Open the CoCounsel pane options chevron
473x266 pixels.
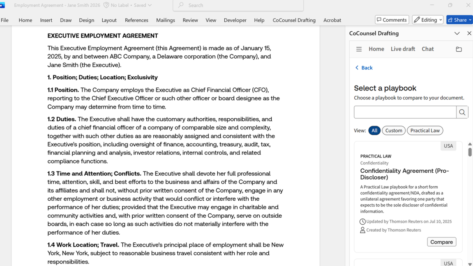click(457, 33)
